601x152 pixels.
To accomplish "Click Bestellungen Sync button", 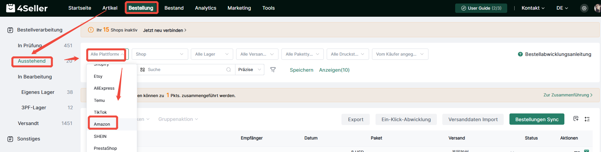I will [537, 119].
